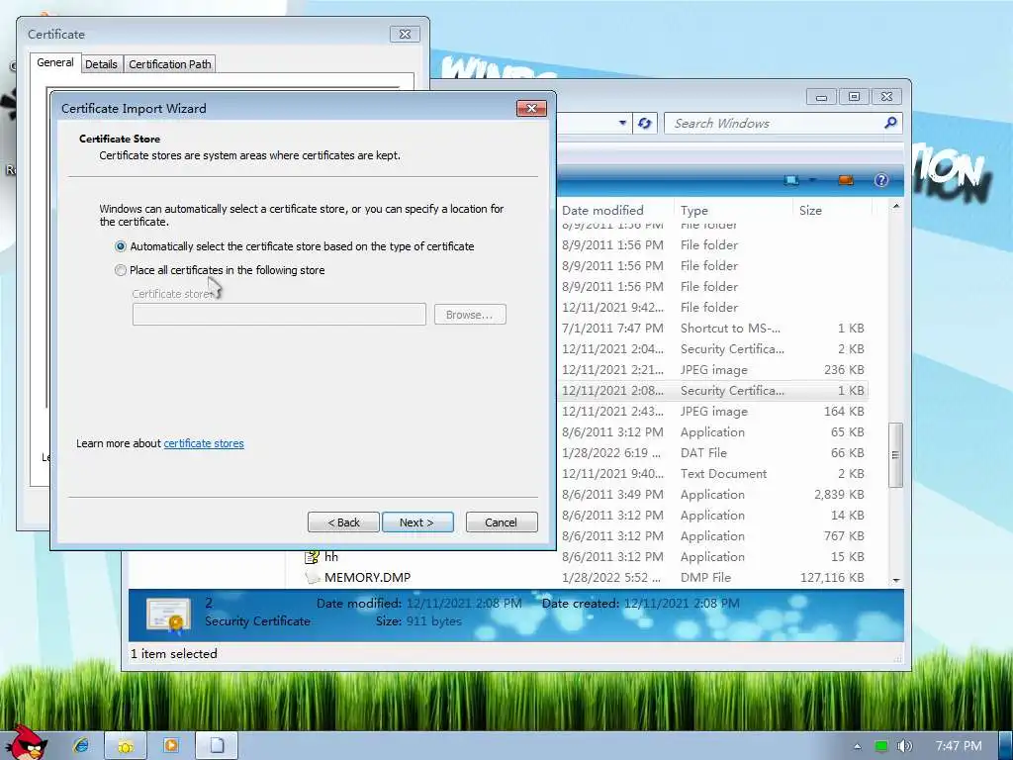This screenshot has width=1013, height=760.
Task: Select the 767 KB Application row
Action: (712, 535)
